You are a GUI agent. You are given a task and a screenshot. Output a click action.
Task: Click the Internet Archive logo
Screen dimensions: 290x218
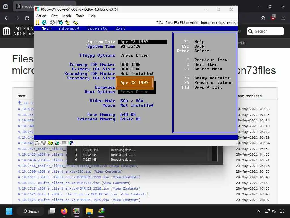tap(18, 31)
